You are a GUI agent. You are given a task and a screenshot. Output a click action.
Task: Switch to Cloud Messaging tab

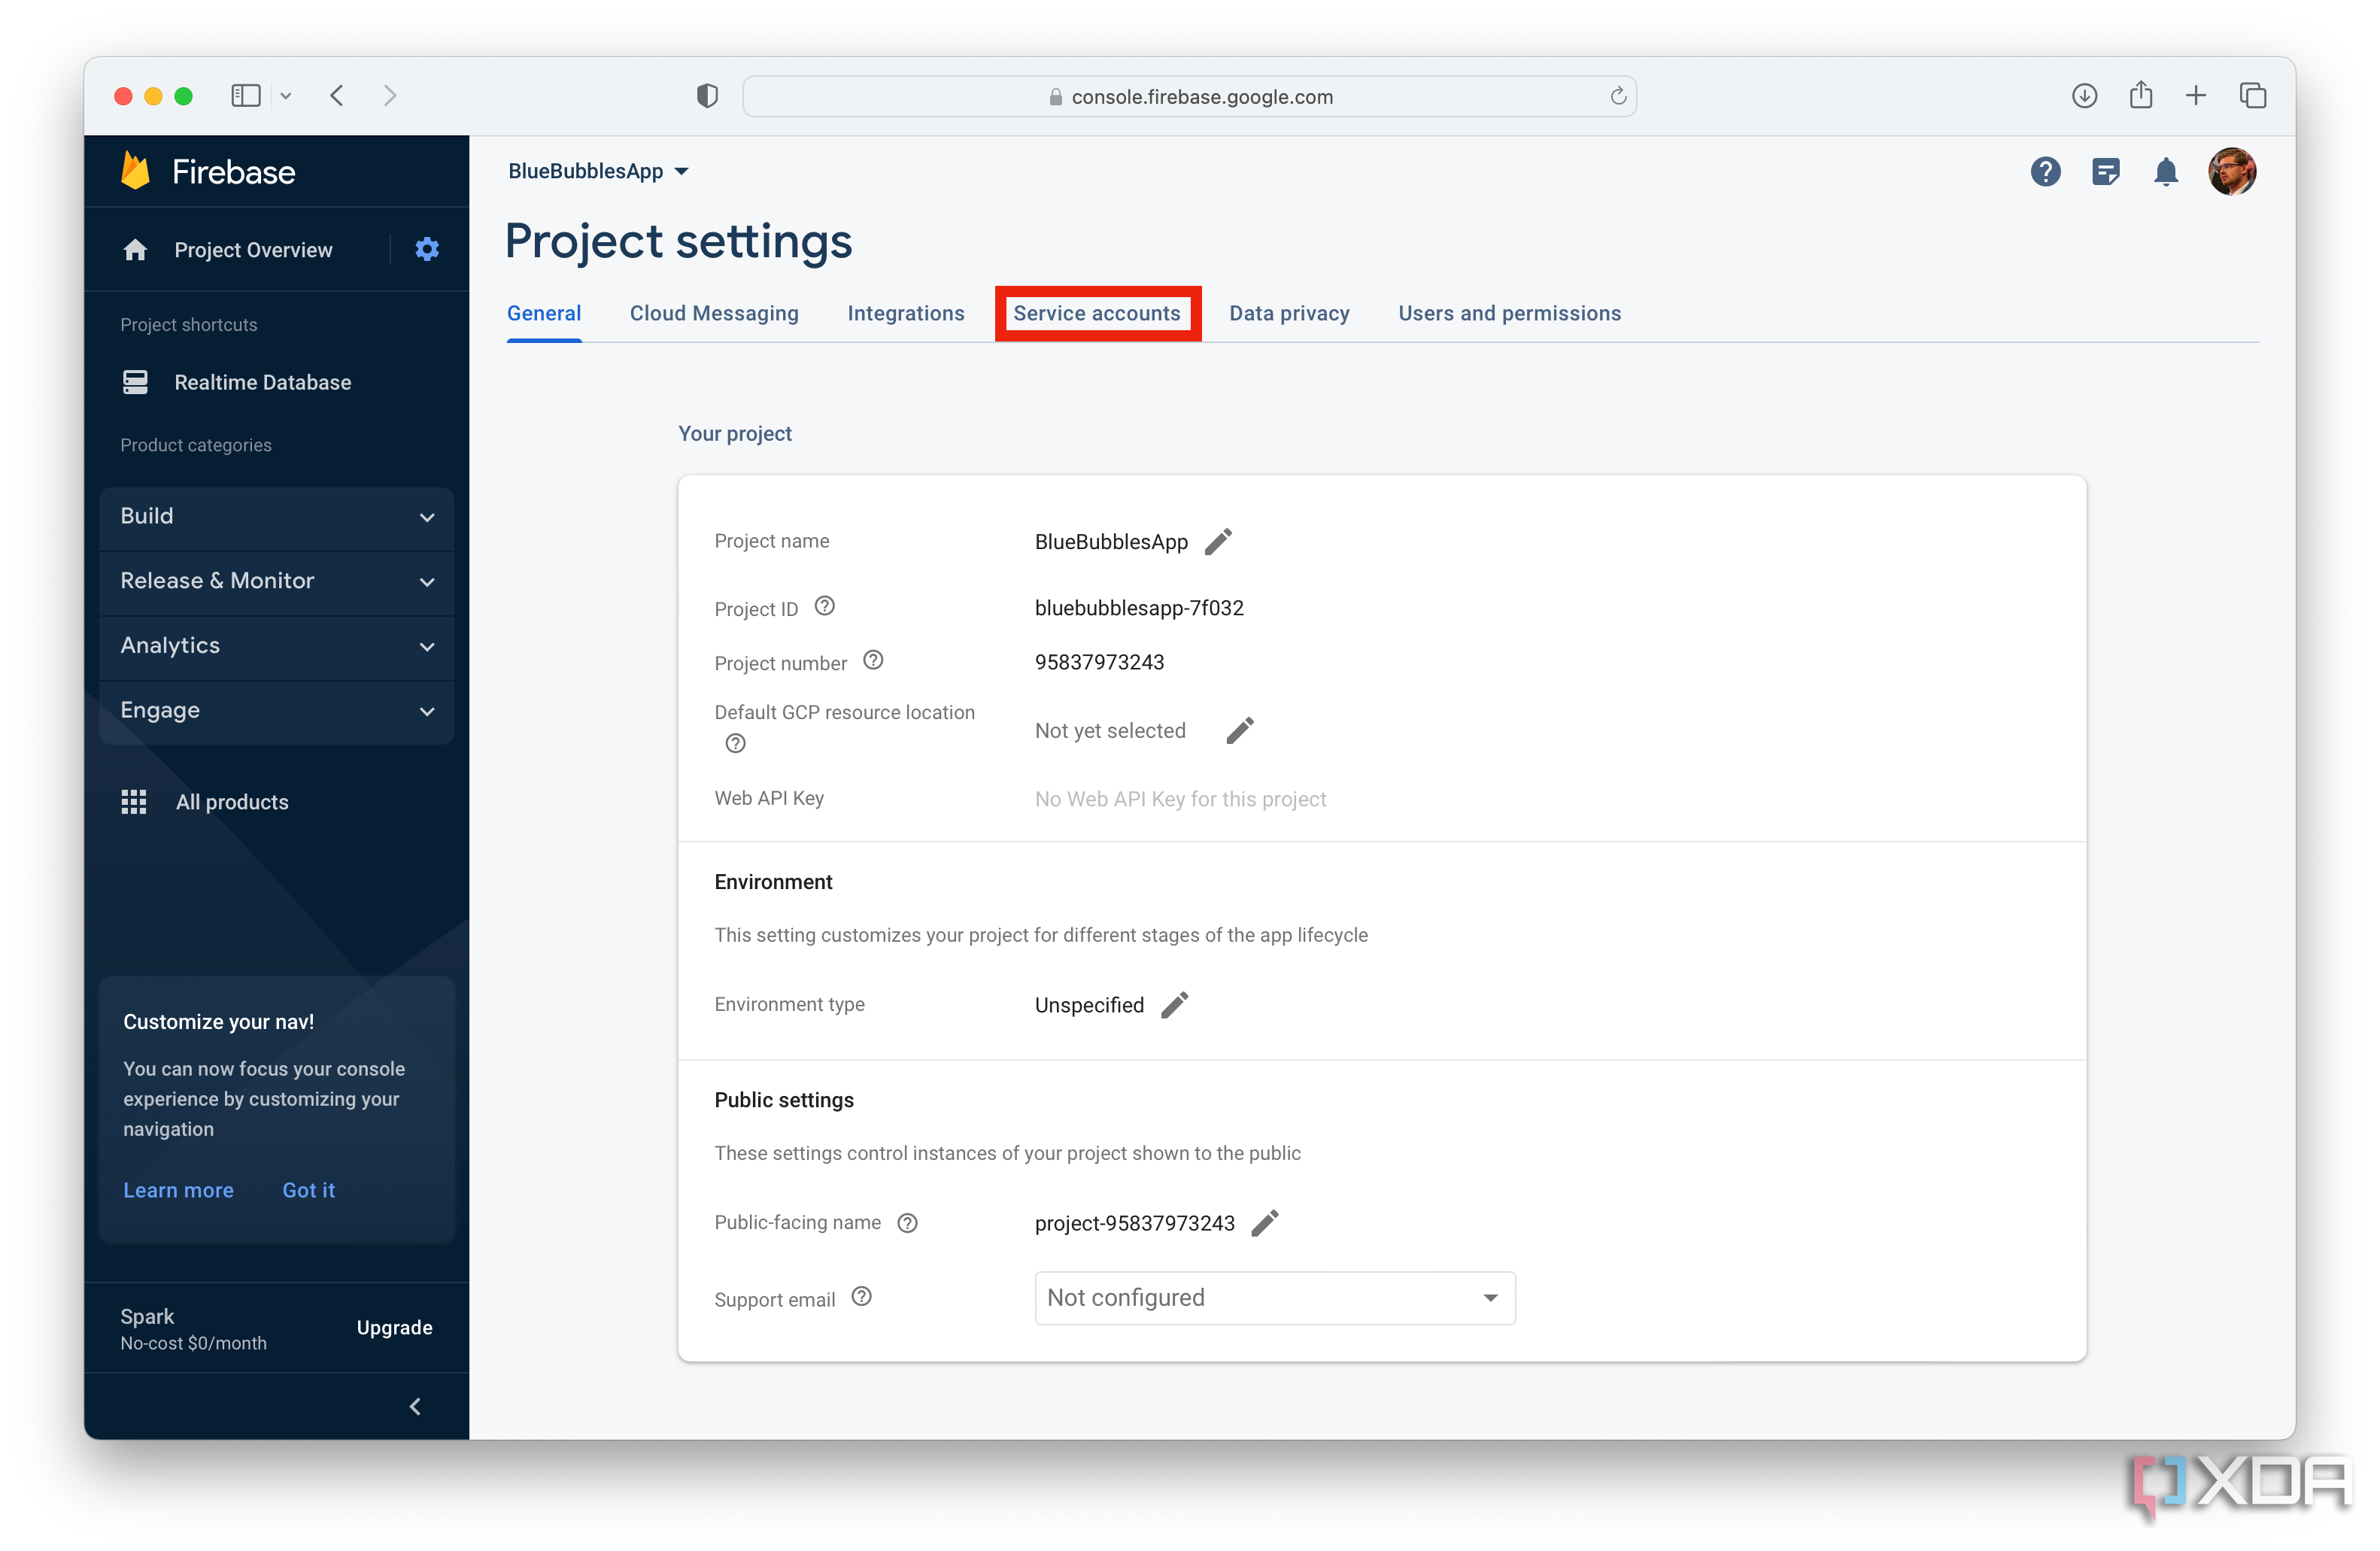pos(714,314)
